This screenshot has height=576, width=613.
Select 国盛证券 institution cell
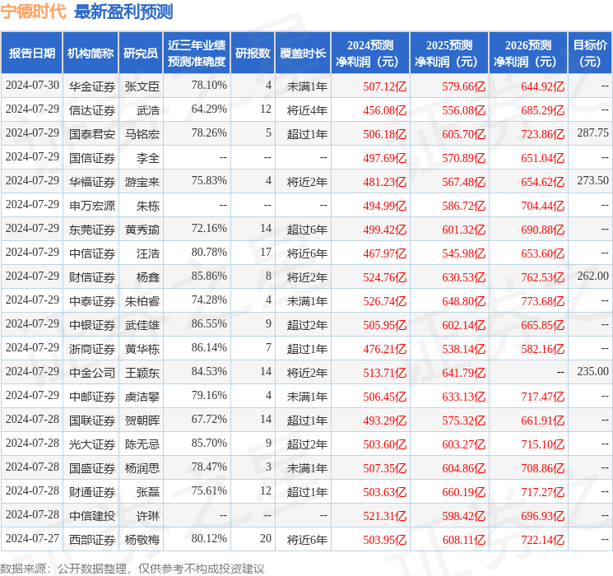(92, 468)
